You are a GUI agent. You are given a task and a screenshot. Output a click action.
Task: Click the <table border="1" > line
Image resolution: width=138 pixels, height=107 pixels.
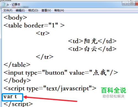click(x=34, y=25)
